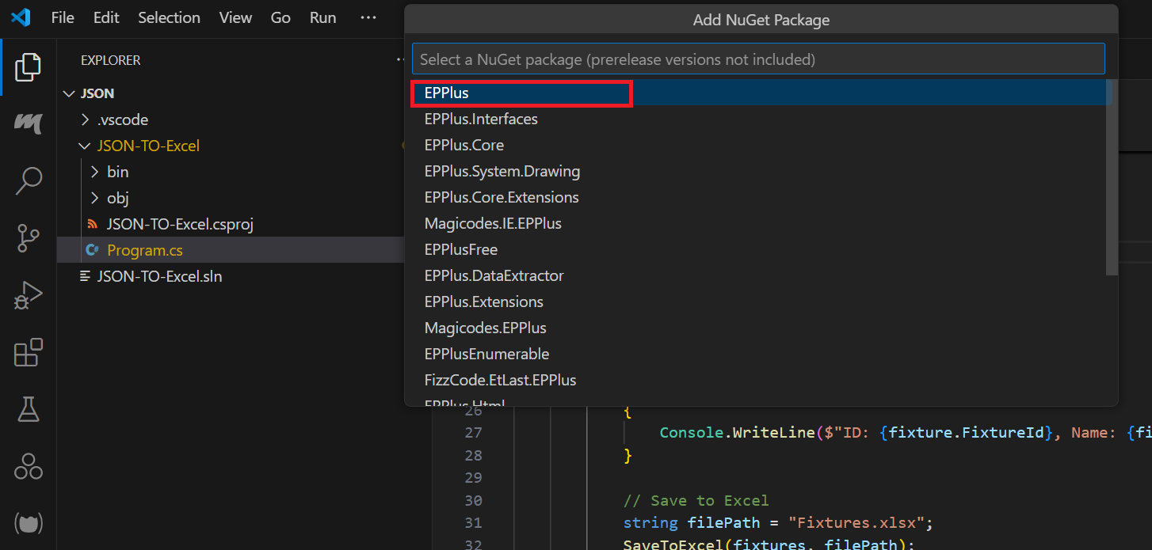The width and height of the screenshot is (1152, 550).
Task: Select FizzCode.EtLast.EPPlus package
Action: click(x=757, y=380)
